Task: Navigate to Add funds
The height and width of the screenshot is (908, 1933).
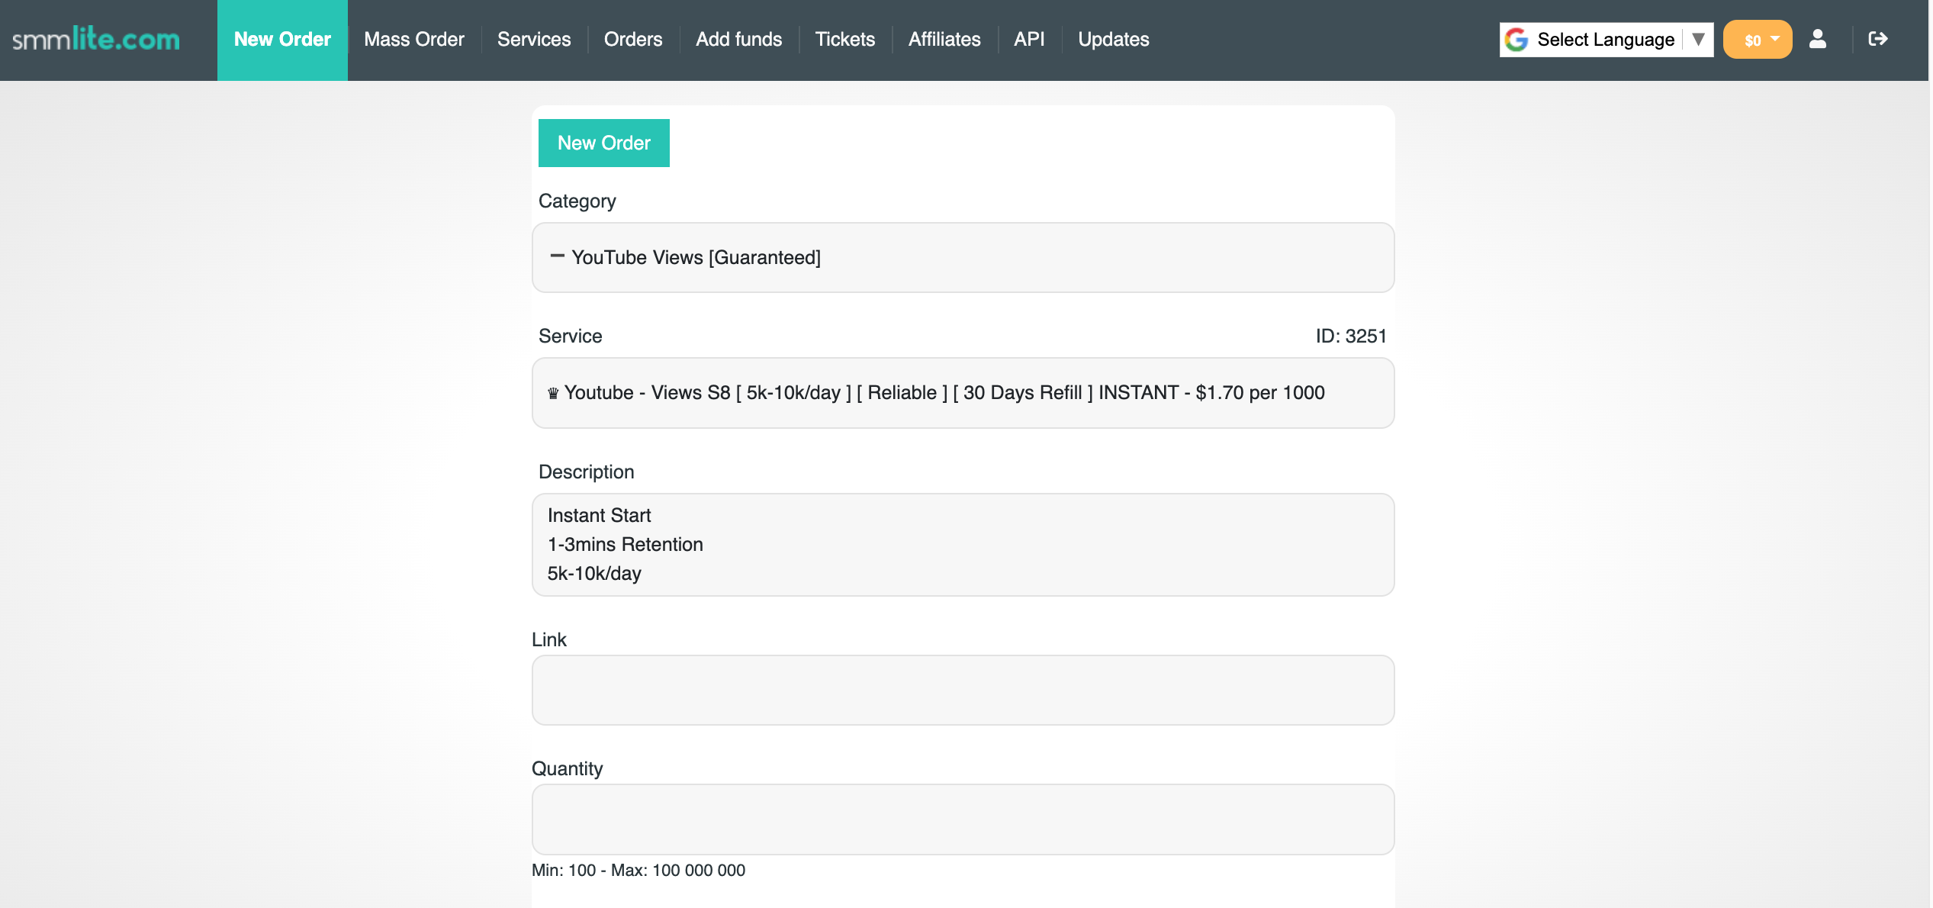Action: pyautogui.click(x=738, y=40)
